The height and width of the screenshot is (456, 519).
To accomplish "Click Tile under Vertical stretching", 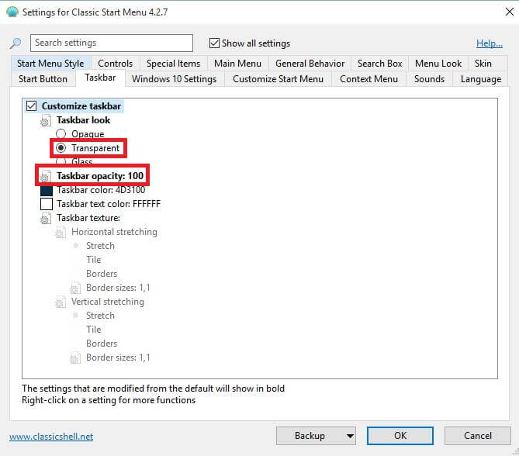I will tap(94, 330).
